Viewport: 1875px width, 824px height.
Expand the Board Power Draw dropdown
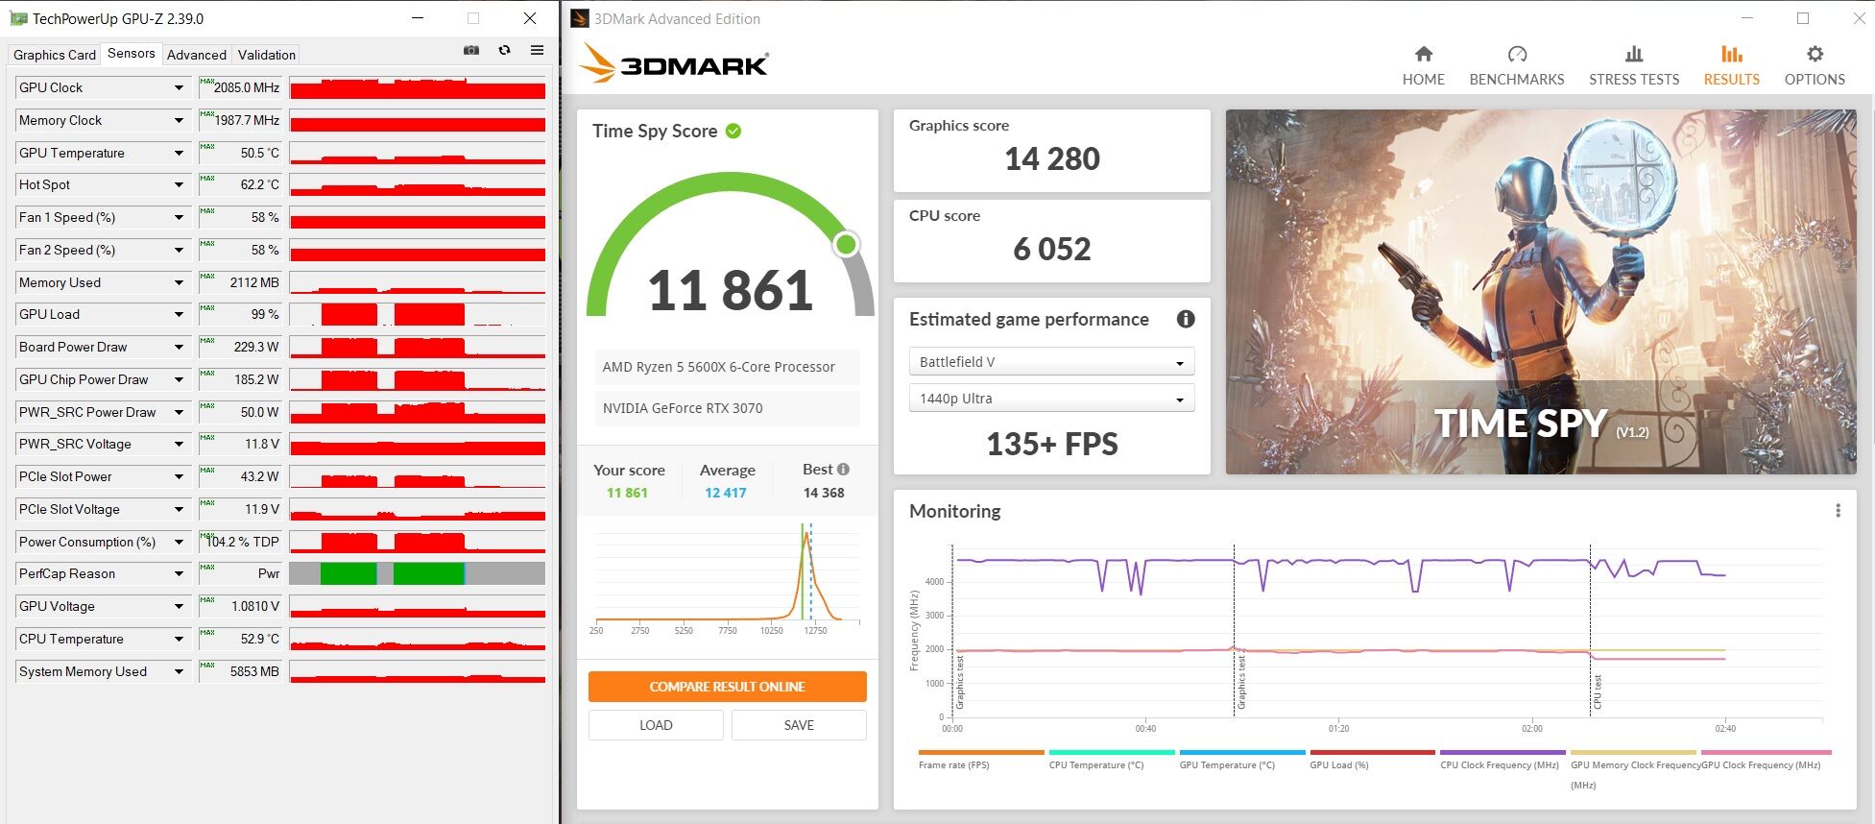[179, 348]
